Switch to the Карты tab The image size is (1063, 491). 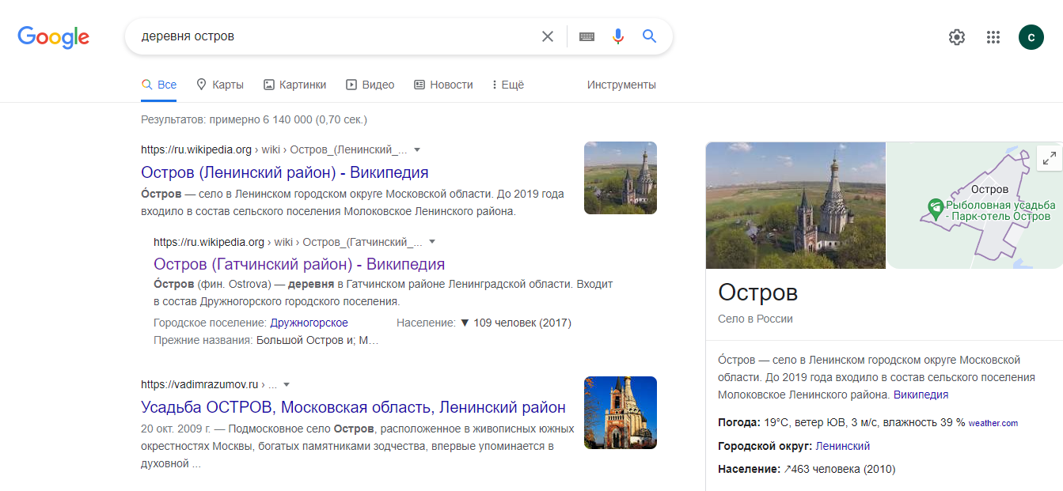[220, 85]
